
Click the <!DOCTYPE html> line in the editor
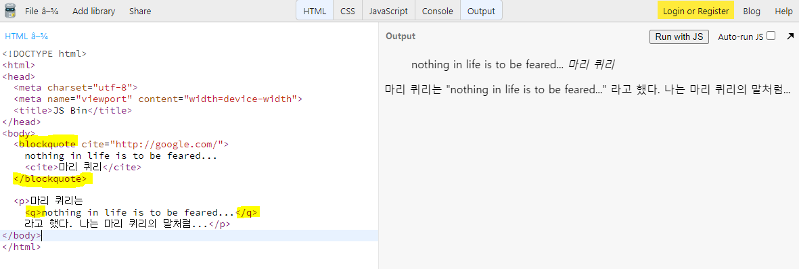(x=45, y=53)
